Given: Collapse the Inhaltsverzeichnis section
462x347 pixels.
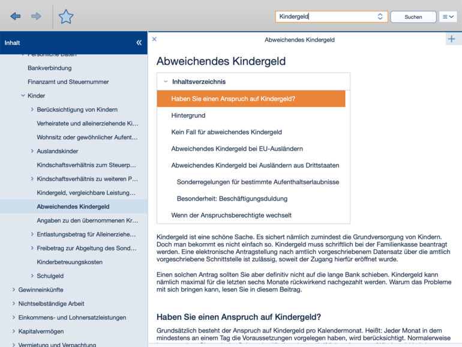Looking at the screenshot, I should (166, 82).
